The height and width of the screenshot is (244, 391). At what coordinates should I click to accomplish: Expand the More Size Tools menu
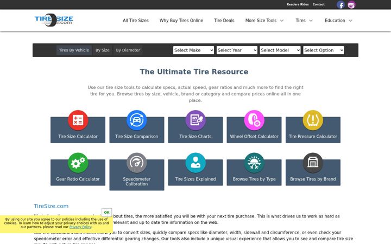264,21
